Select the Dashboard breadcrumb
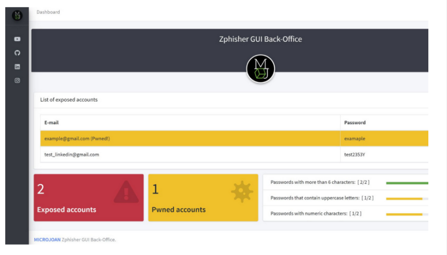Viewport: 447px width, 255px height. pos(48,12)
